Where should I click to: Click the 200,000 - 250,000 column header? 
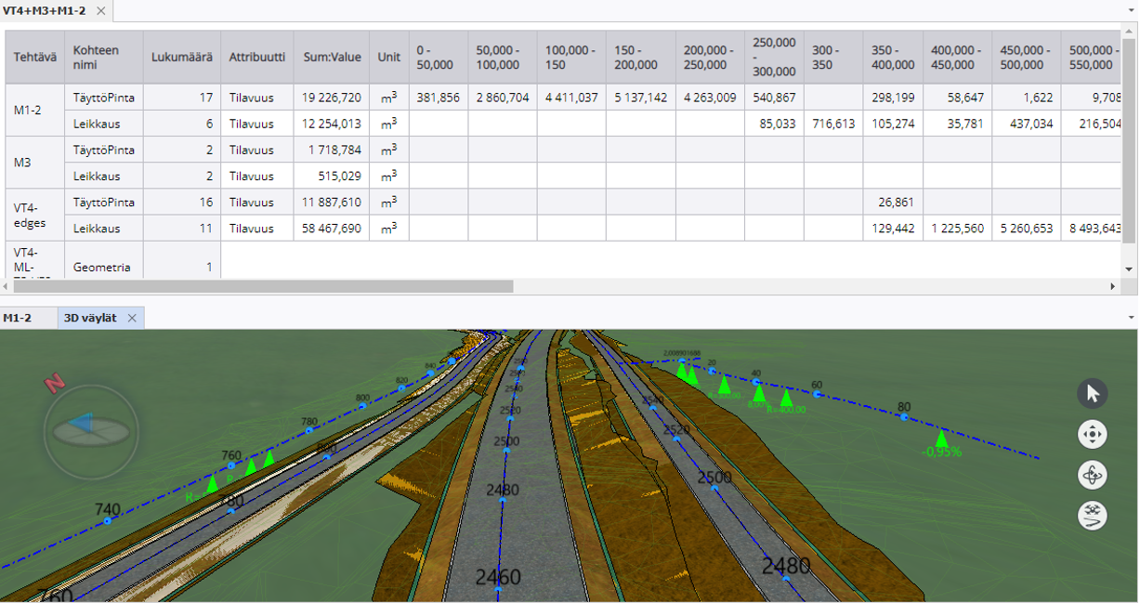[710, 57]
